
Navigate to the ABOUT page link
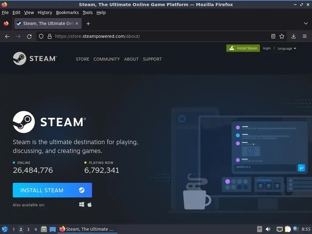131,59
